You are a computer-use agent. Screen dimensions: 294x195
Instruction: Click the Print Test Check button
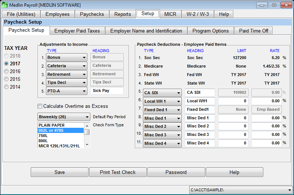[x=118, y=172]
